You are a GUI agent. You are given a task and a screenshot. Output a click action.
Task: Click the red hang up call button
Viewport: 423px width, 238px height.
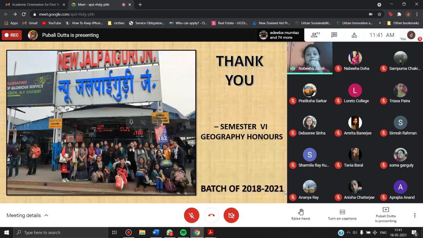pos(211,216)
